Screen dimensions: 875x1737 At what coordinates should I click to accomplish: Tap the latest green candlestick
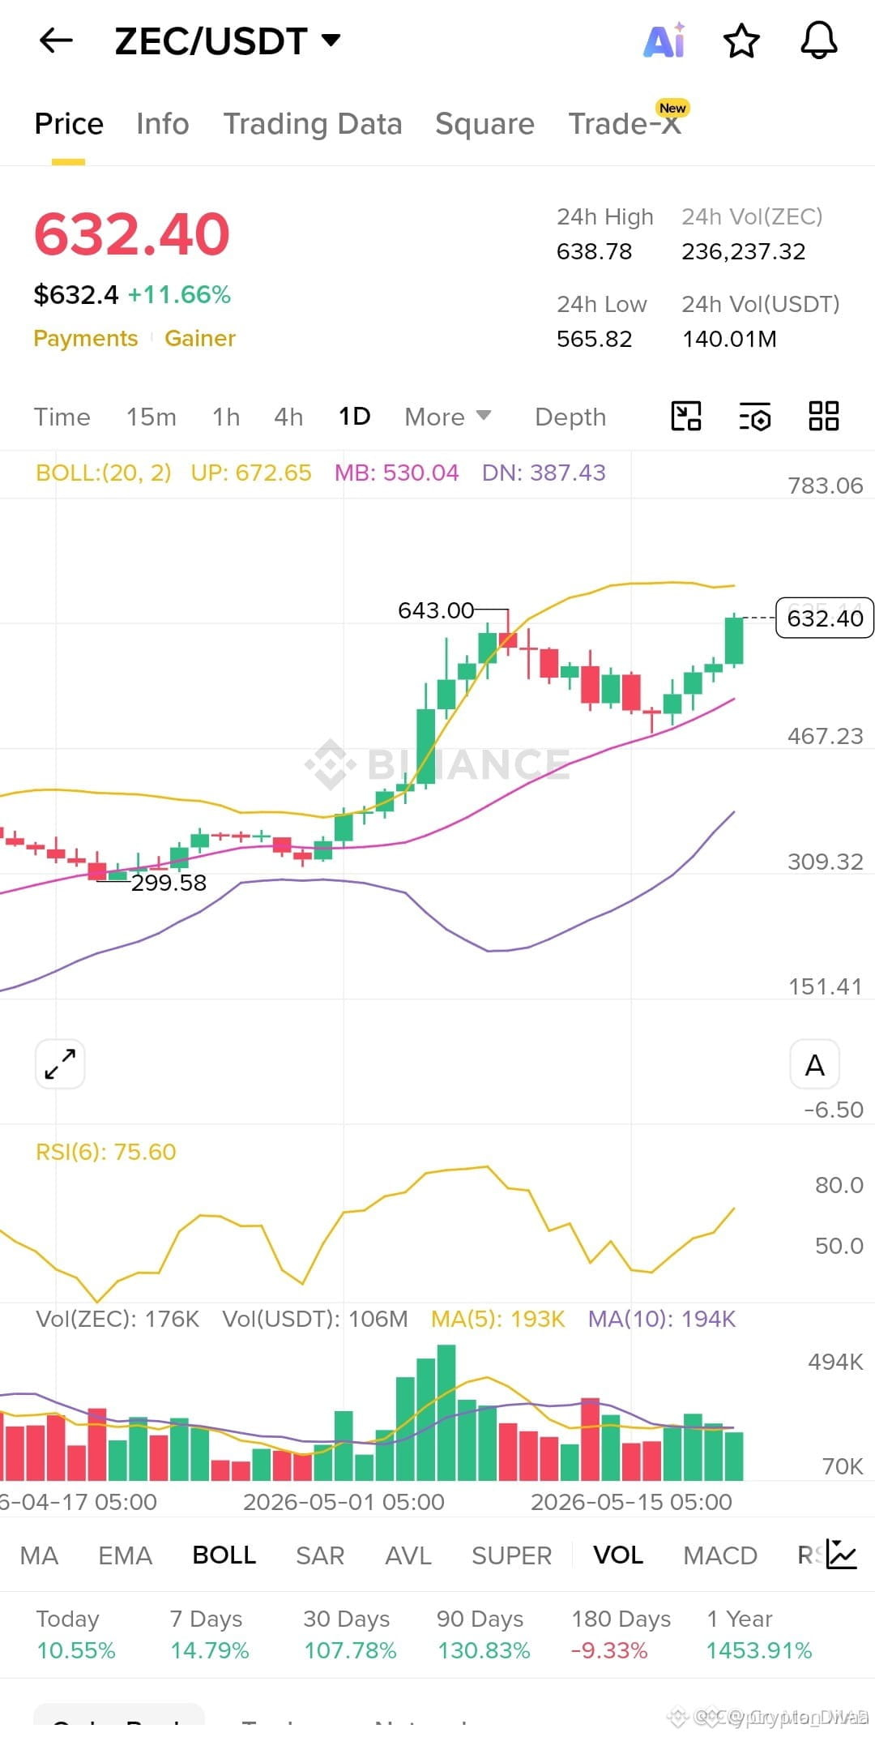(x=734, y=640)
